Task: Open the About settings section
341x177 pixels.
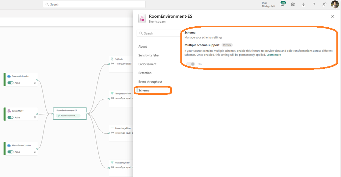Action: 143,46
